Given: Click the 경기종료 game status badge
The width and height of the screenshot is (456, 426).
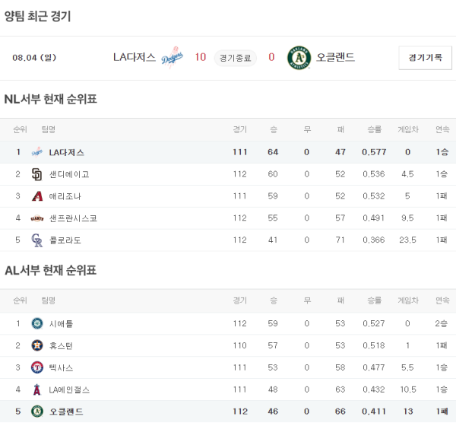Looking at the screenshot, I should click(x=235, y=58).
